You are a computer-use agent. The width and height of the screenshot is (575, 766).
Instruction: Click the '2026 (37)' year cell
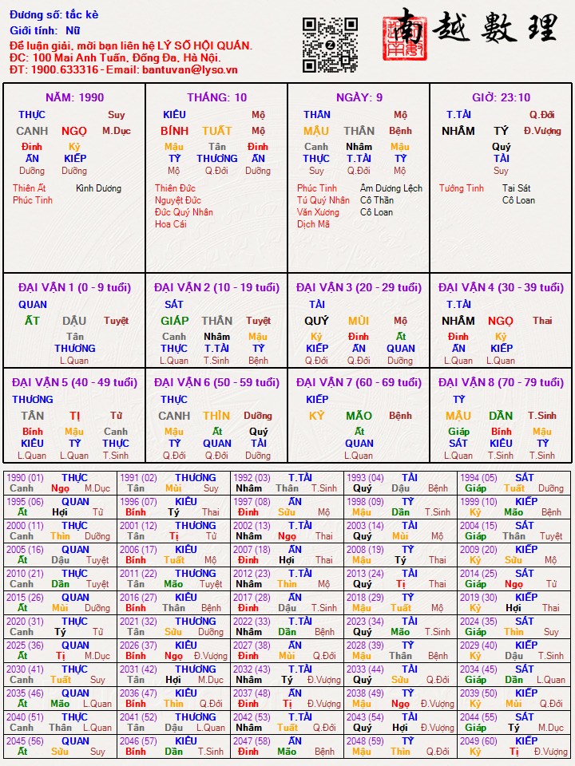173,651
